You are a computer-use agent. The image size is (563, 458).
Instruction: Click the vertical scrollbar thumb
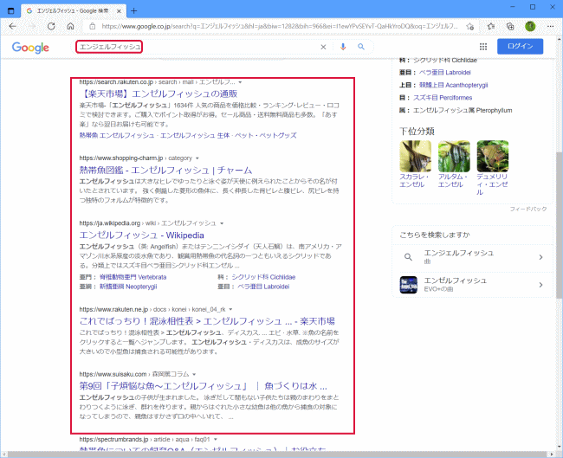(559, 225)
